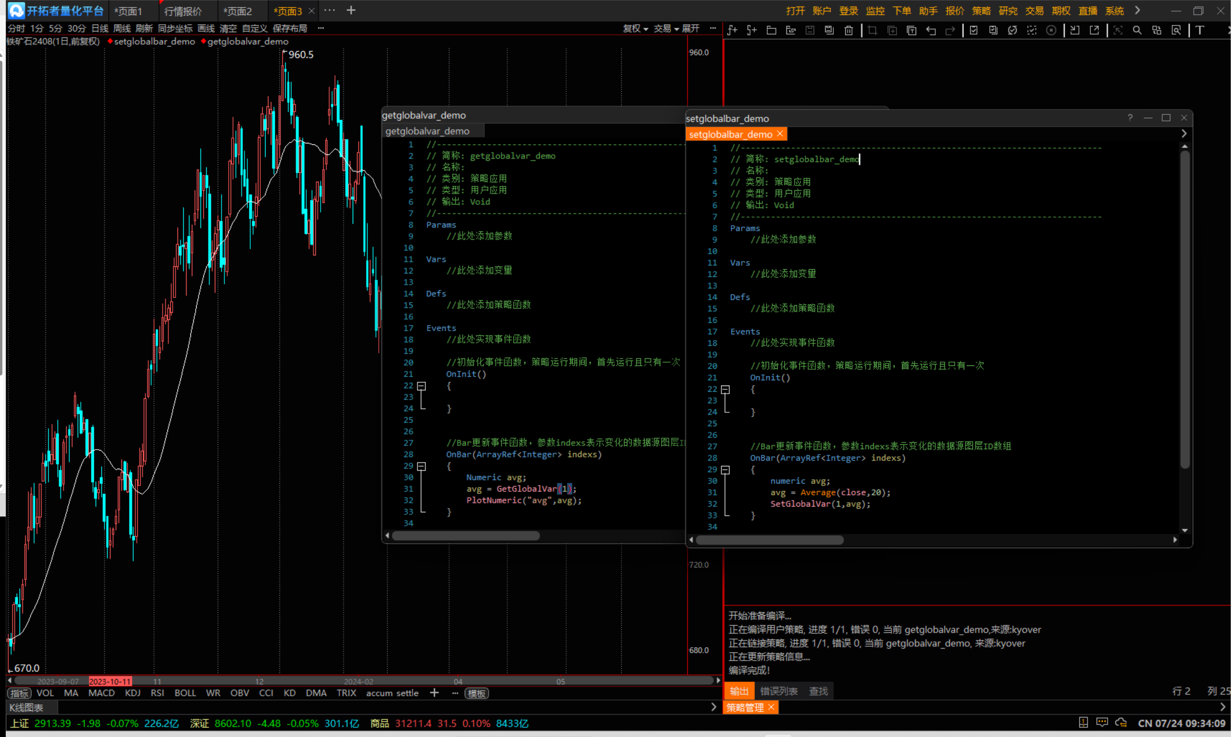Click the new strategy S+ toolbar icon
This screenshot has height=737, width=1231.
tap(751, 30)
